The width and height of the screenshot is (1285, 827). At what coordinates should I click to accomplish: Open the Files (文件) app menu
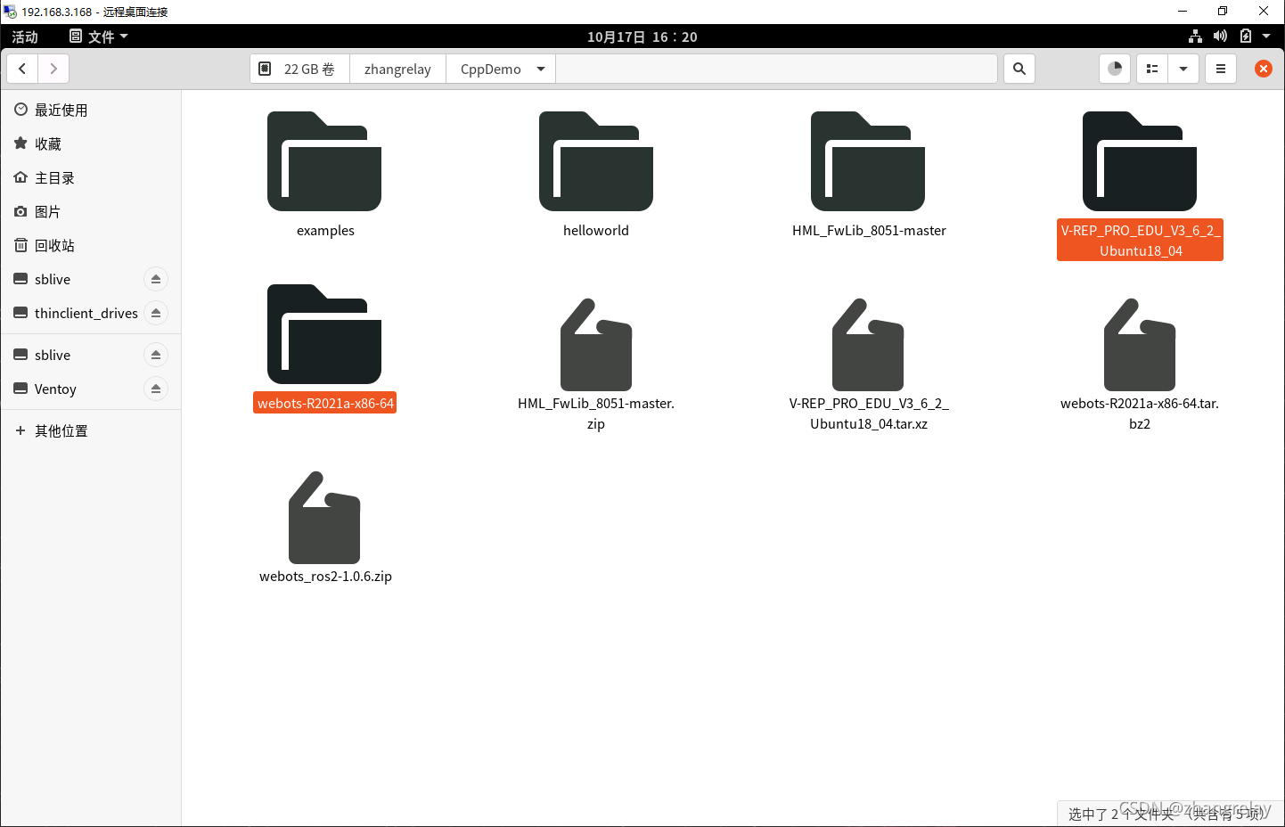point(99,37)
